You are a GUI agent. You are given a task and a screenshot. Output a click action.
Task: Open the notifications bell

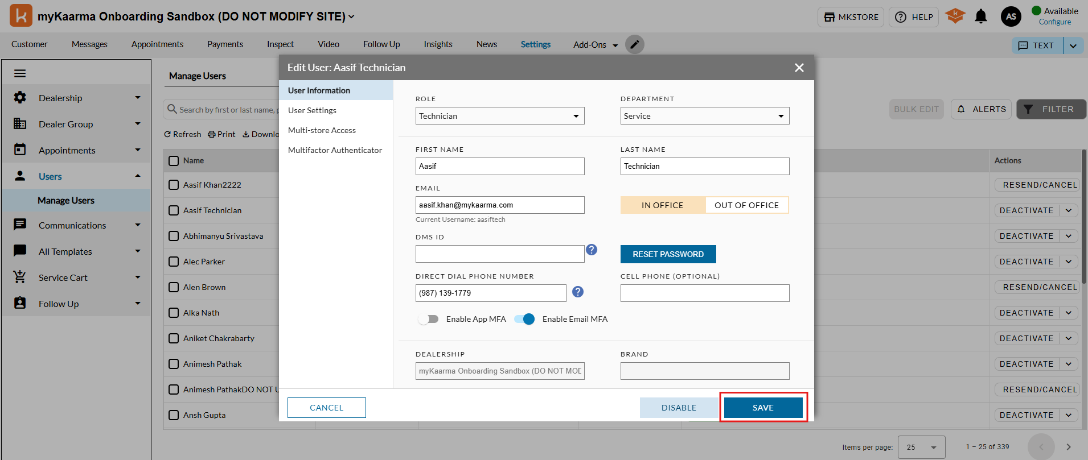tap(981, 16)
